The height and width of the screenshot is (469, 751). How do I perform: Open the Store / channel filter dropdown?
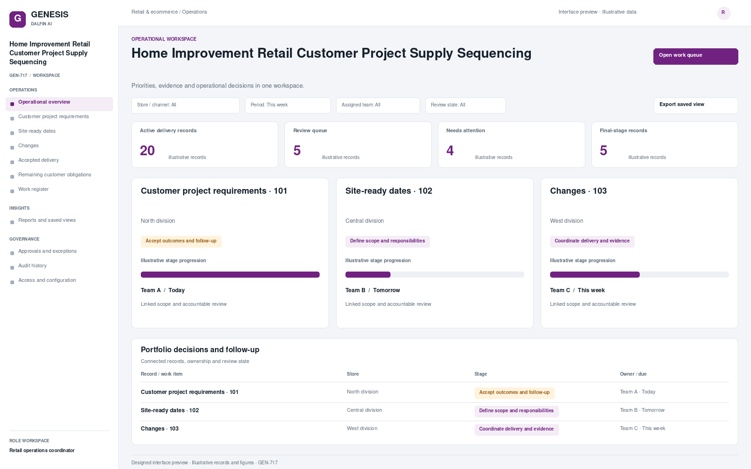tap(185, 106)
